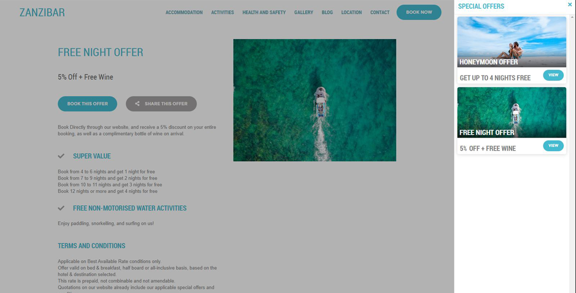Open the Location page
Viewport: 576px width, 293px height.
[351, 12]
